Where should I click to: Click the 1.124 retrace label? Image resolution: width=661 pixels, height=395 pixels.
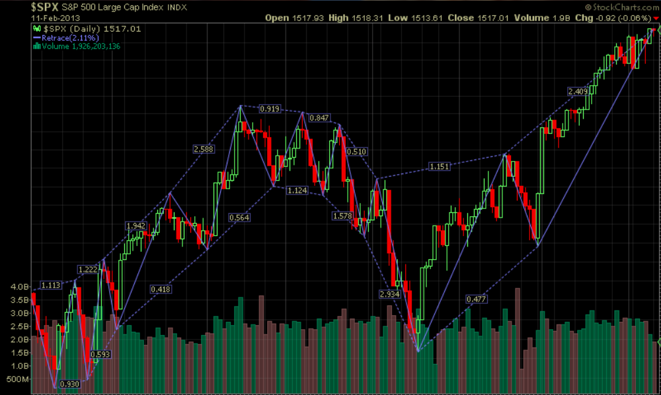point(297,191)
